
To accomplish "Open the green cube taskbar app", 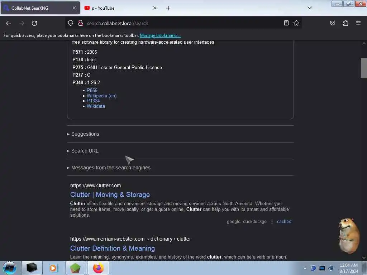I will click(x=75, y=268).
